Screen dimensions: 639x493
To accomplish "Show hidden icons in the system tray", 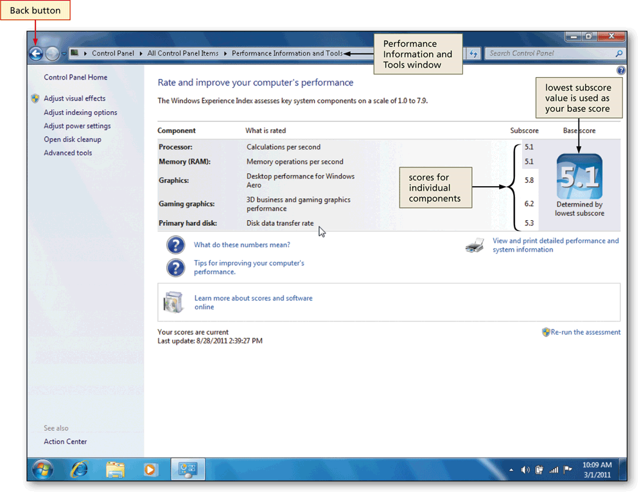I will pos(511,470).
